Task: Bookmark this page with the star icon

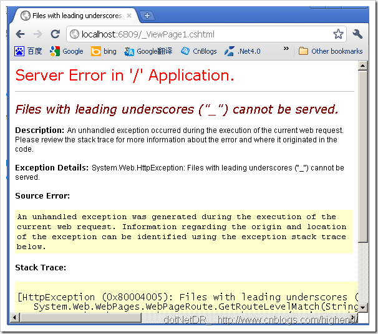Action: tap(338, 34)
